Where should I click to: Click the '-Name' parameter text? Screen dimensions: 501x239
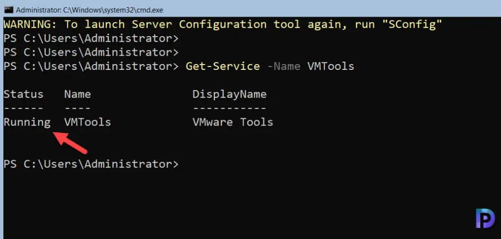pyautogui.click(x=283, y=66)
